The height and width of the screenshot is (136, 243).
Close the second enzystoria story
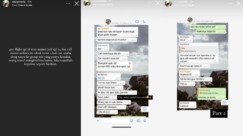click(x=158, y=3)
